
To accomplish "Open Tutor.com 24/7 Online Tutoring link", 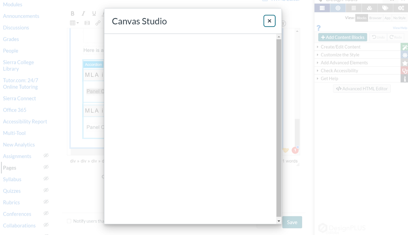I will tap(20, 83).
